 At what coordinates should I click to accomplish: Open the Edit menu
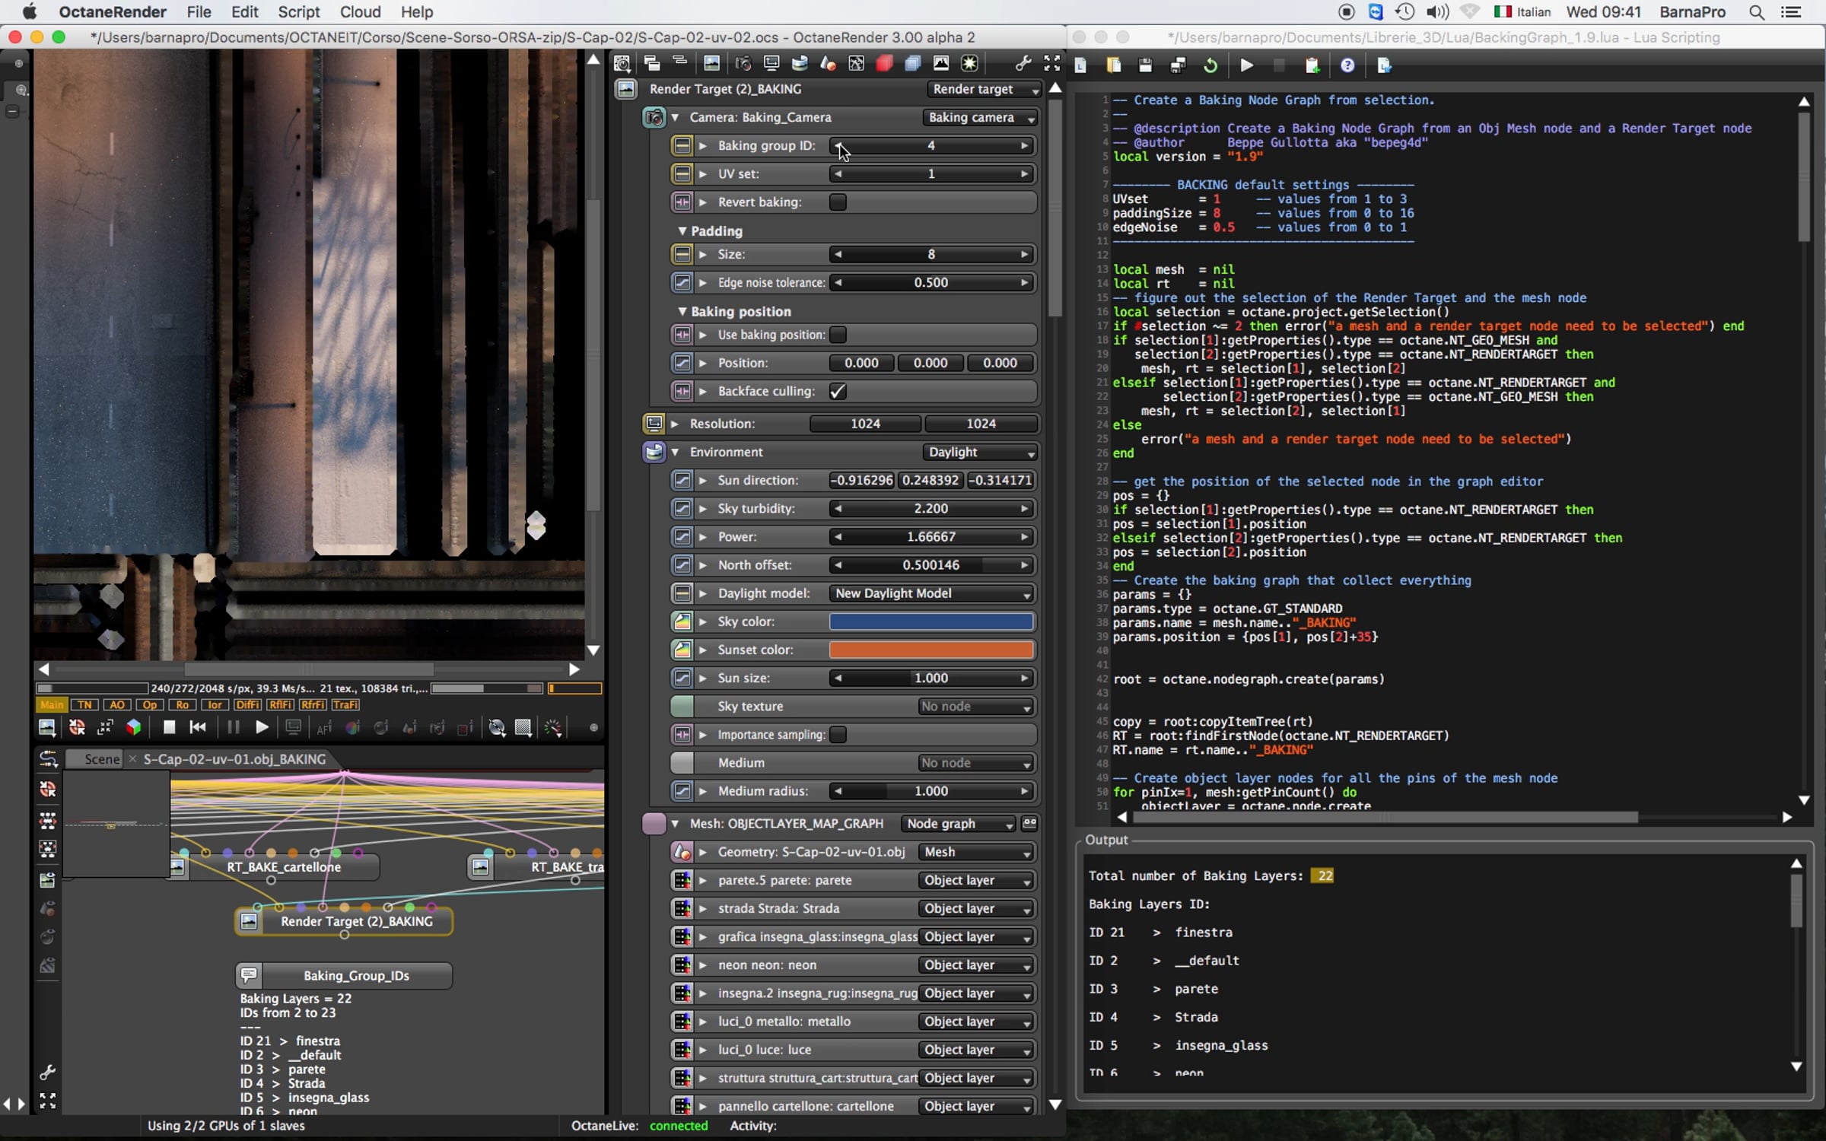(x=244, y=12)
